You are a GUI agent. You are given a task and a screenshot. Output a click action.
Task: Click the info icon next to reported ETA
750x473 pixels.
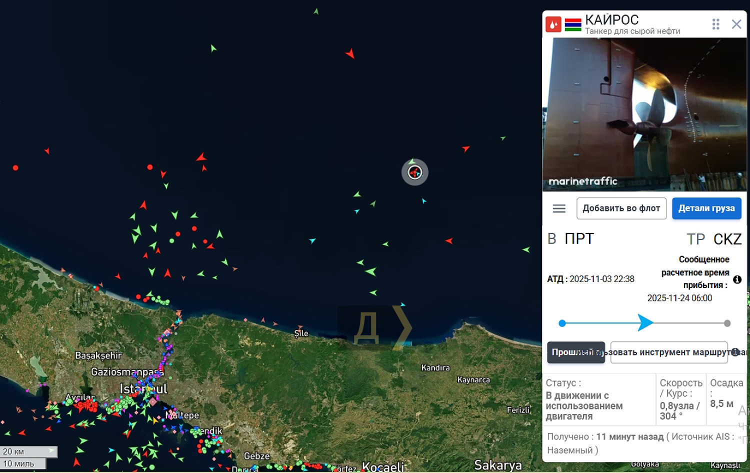(737, 279)
